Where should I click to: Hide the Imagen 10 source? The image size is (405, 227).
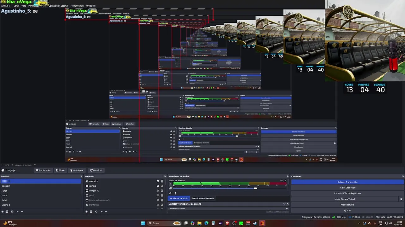(x=158, y=191)
